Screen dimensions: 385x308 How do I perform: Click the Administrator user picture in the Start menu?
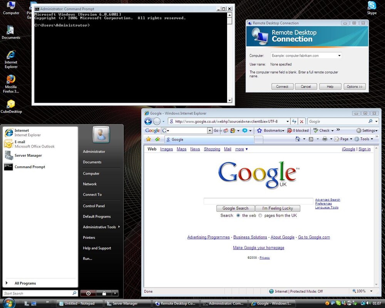[101, 135]
